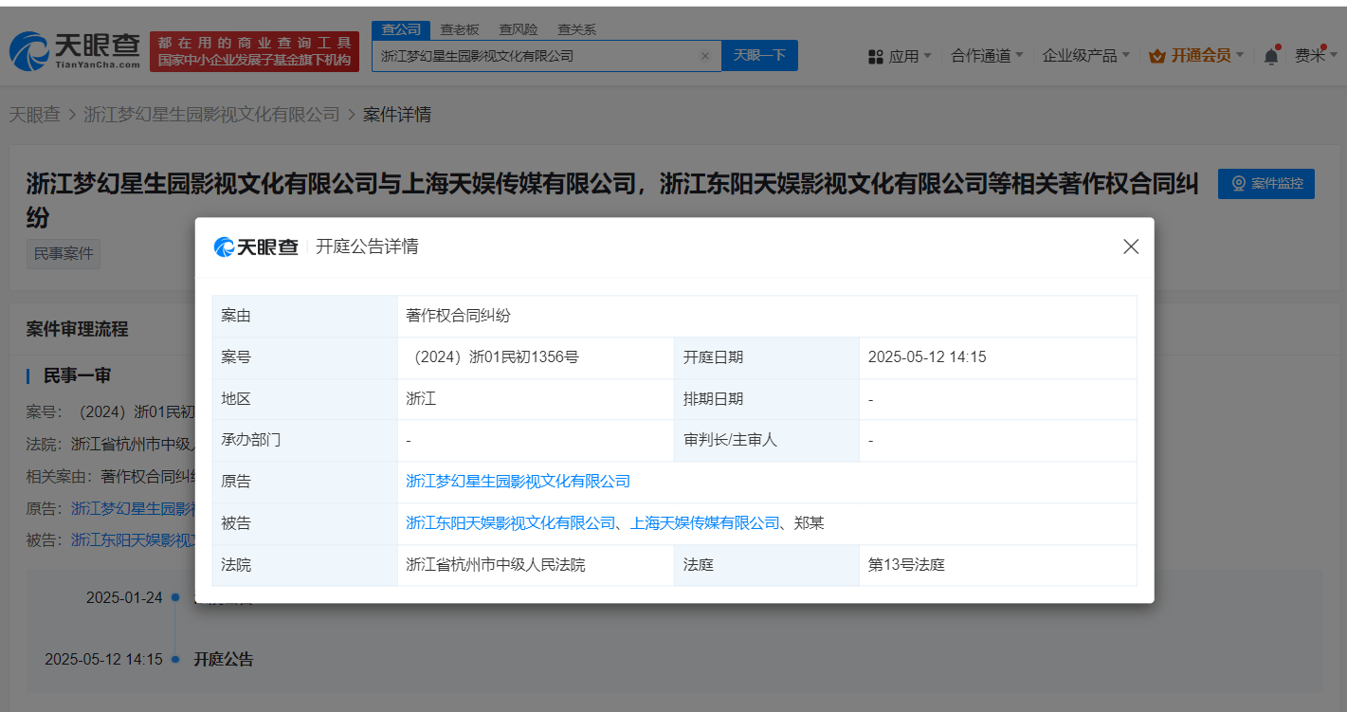Click the 著作权合同纠纷 cause cell

[x=767, y=317]
